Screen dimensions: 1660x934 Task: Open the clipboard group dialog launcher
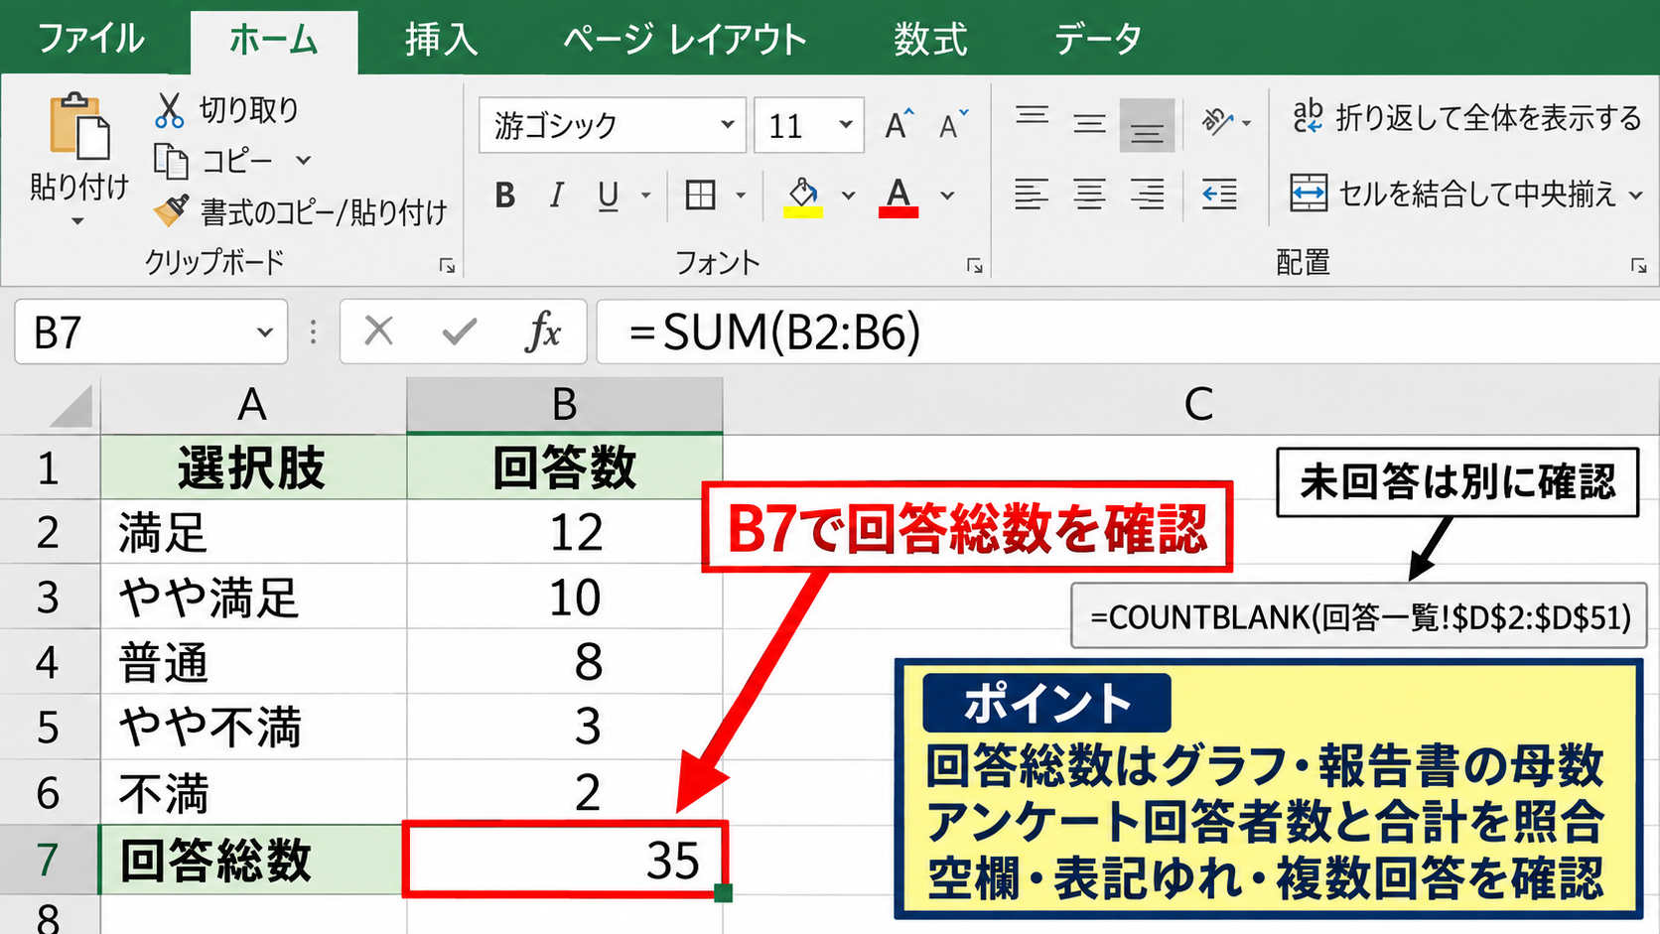[447, 266]
